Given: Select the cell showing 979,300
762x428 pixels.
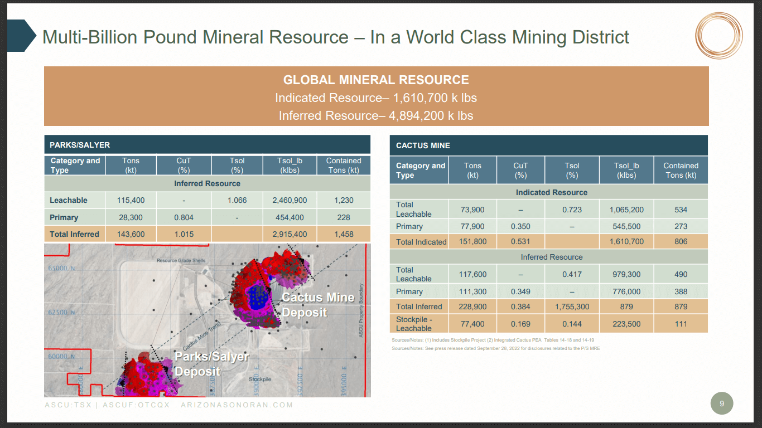Looking at the screenshot, I should (x=626, y=274).
